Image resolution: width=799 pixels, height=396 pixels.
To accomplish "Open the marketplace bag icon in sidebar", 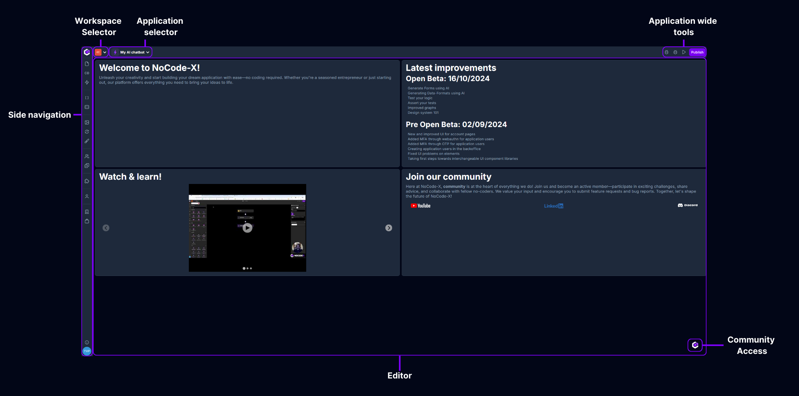I will pyautogui.click(x=87, y=221).
